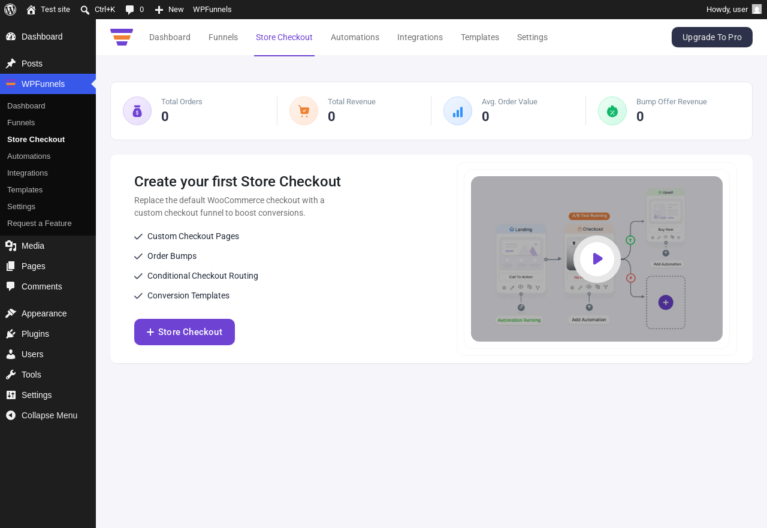The image size is (767, 528).
Task: Open Integrations in sidebar submenu
Action: click(28, 173)
